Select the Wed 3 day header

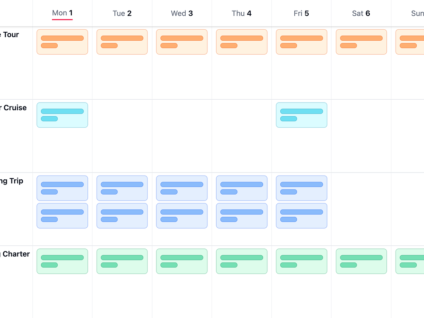click(x=182, y=13)
